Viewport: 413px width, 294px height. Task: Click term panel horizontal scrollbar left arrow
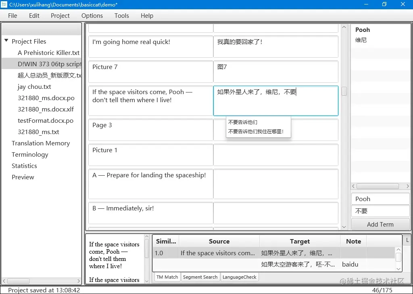[x=353, y=186]
